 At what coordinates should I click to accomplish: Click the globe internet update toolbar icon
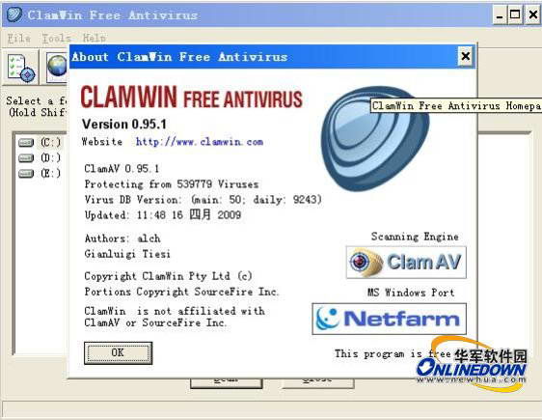pos(57,67)
